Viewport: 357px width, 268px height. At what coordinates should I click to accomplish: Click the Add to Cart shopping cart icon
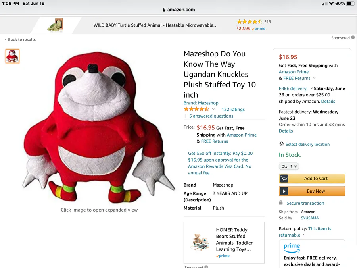(284, 179)
